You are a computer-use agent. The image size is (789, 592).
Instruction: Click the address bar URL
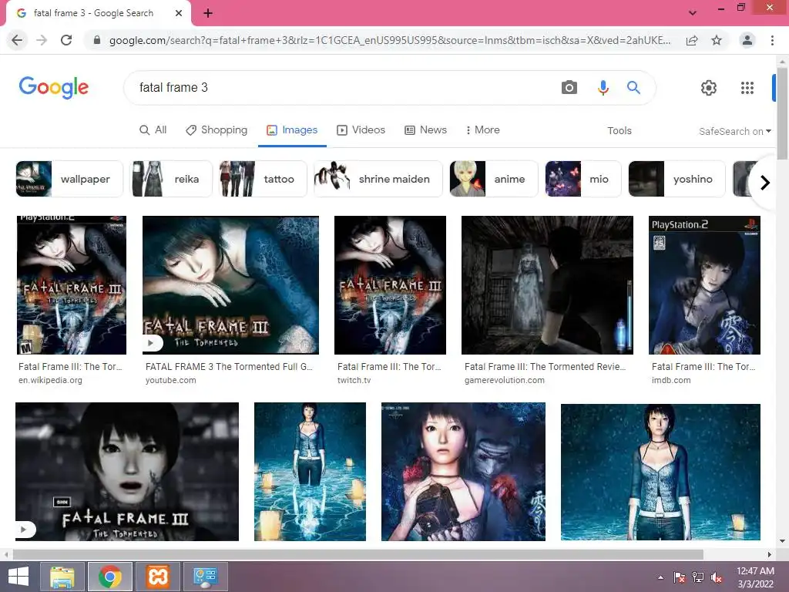(389, 40)
